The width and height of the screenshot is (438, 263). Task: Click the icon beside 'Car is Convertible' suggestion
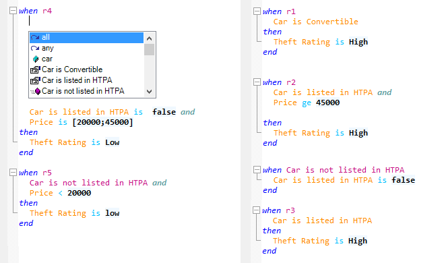[x=35, y=69]
